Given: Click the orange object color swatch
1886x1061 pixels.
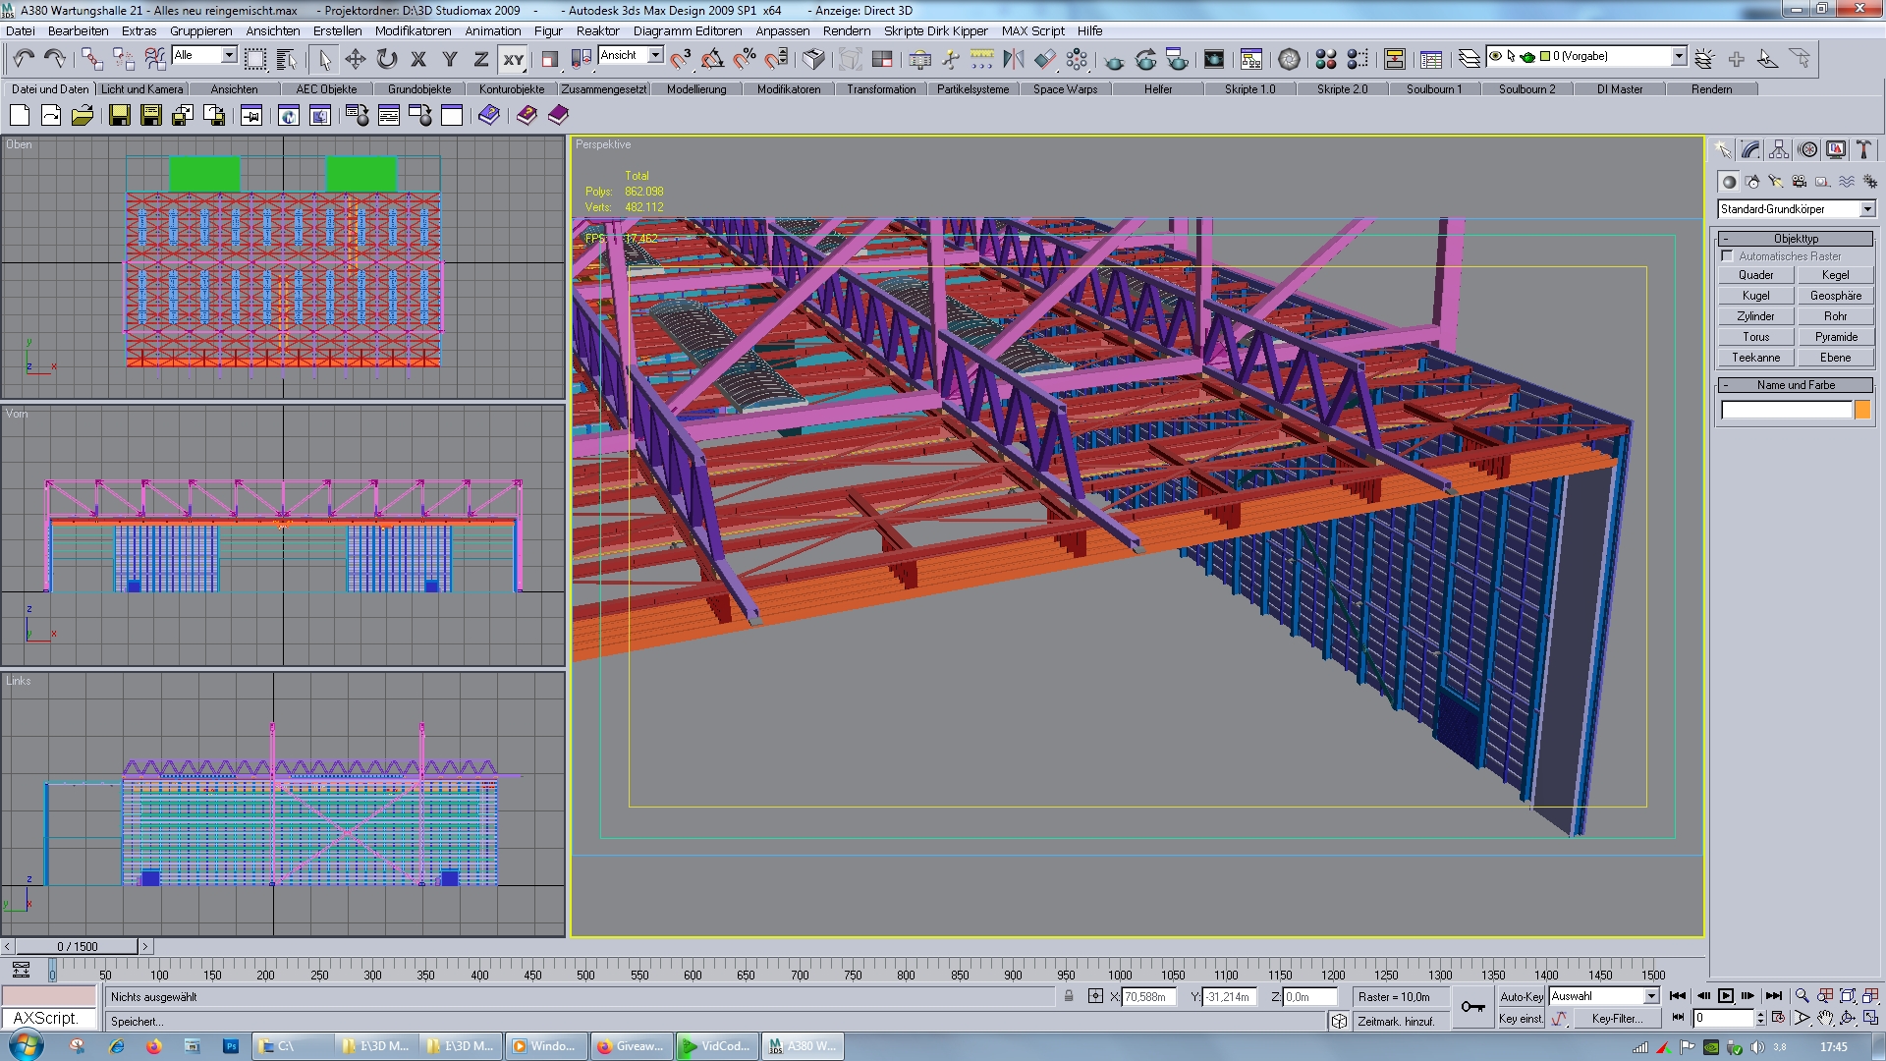Looking at the screenshot, I should pos(1861,410).
